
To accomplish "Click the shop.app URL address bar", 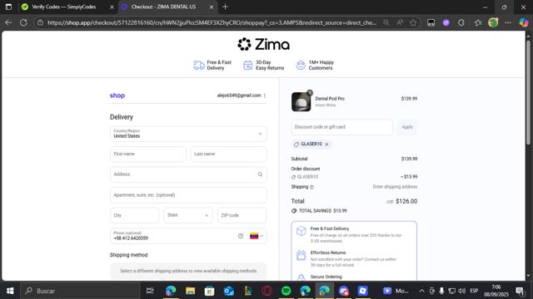I will (x=212, y=22).
